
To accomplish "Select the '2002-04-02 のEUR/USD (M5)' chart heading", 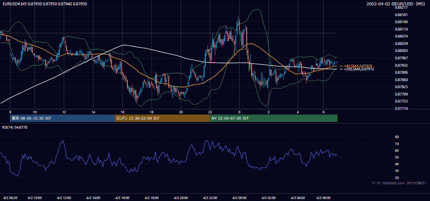I will click(396, 4).
